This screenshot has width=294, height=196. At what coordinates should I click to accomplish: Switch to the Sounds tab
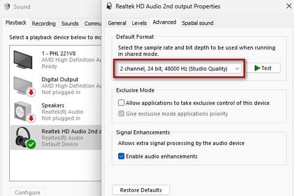click(70, 24)
